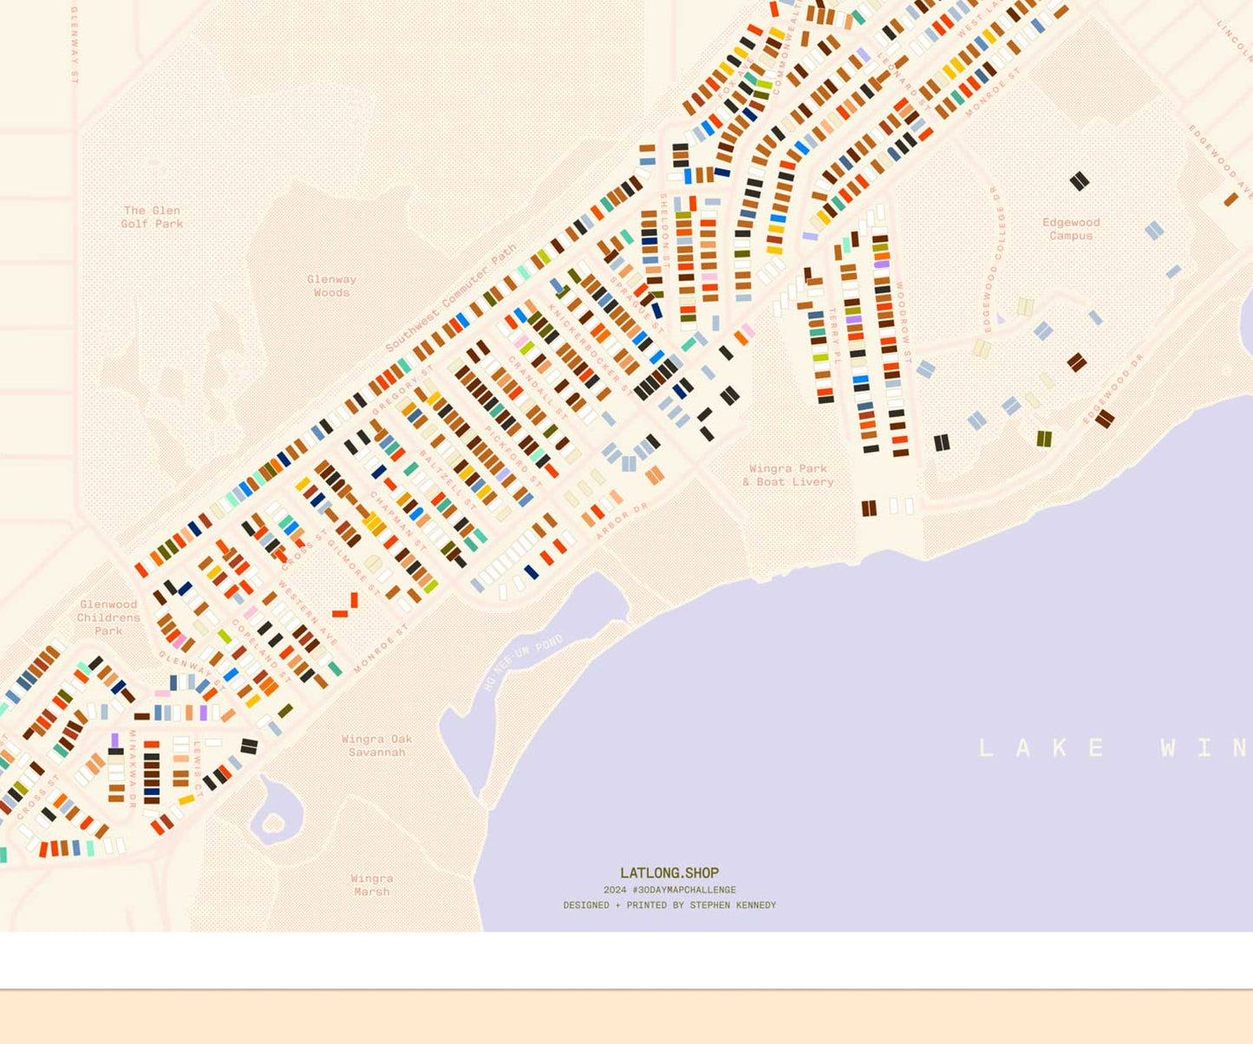Select the large LAKE WIN lettering

coord(1114,747)
